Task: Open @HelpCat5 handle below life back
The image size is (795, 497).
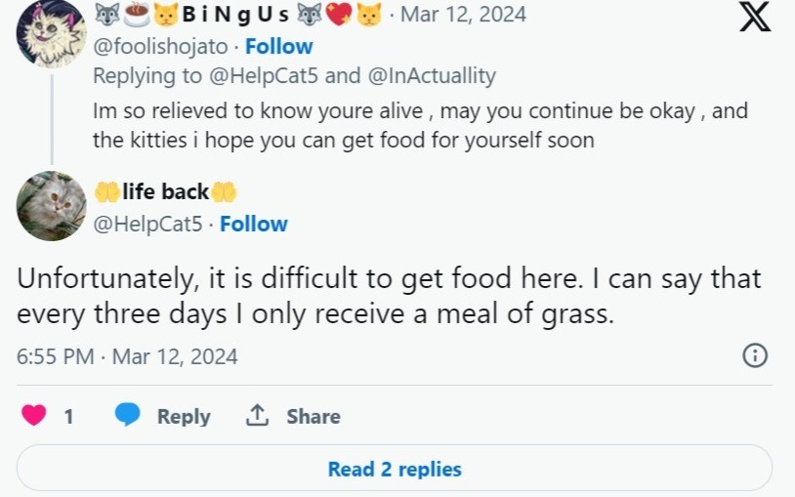Action: tap(147, 224)
